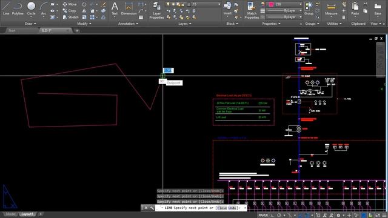Expand the Layers panel
The height and width of the screenshot is (218, 388).
(185, 24)
